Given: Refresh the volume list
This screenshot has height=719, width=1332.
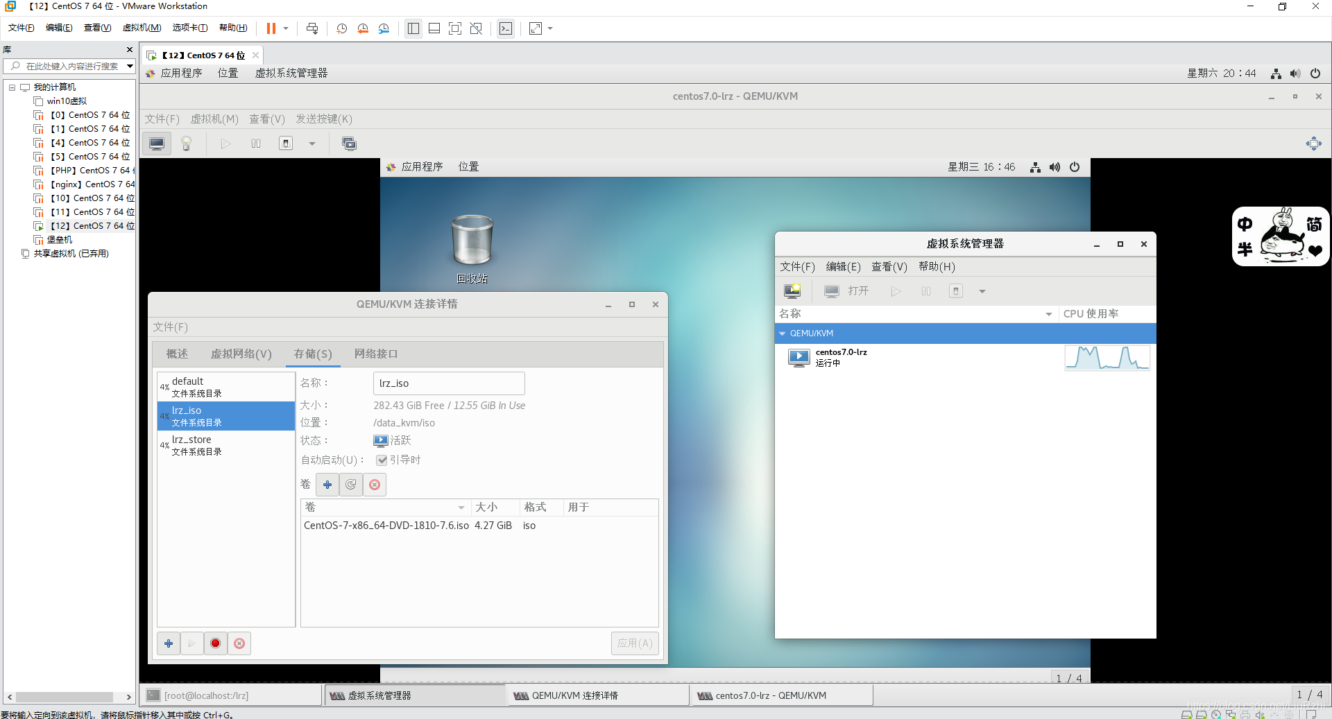Looking at the screenshot, I should click(x=351, y=485).
